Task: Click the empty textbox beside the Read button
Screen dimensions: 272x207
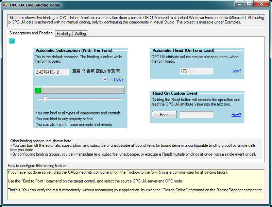Action: 197,115
